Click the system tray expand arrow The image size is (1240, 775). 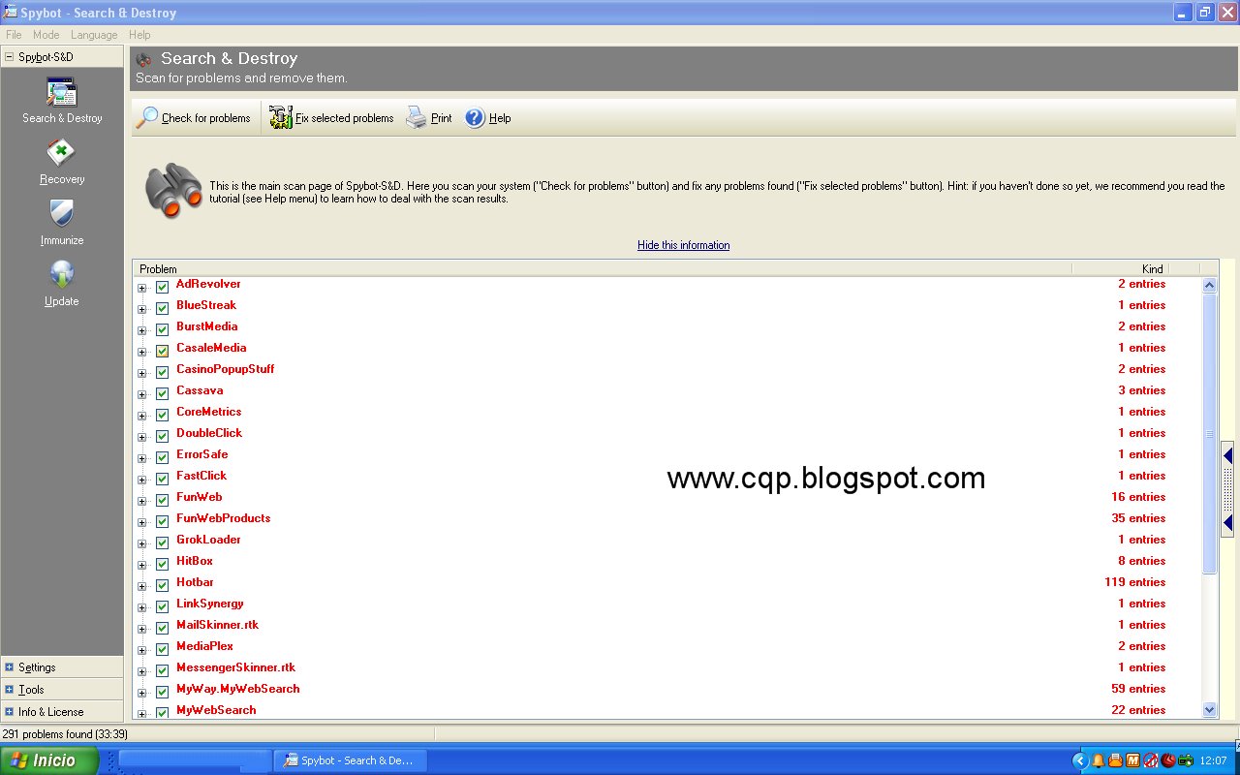coord(1081,760)
